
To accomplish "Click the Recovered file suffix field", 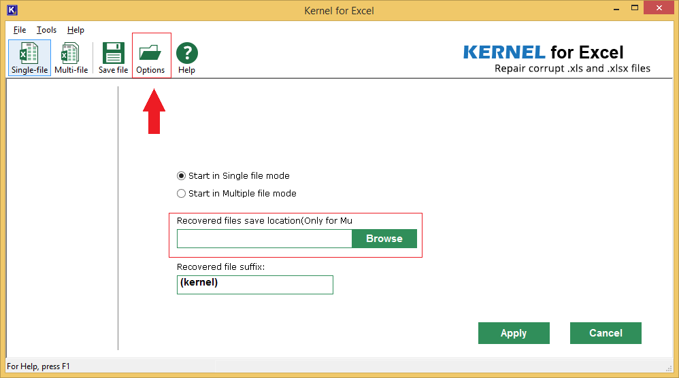I will [255, 285].
